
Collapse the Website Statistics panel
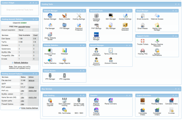[x=80, y=45]
